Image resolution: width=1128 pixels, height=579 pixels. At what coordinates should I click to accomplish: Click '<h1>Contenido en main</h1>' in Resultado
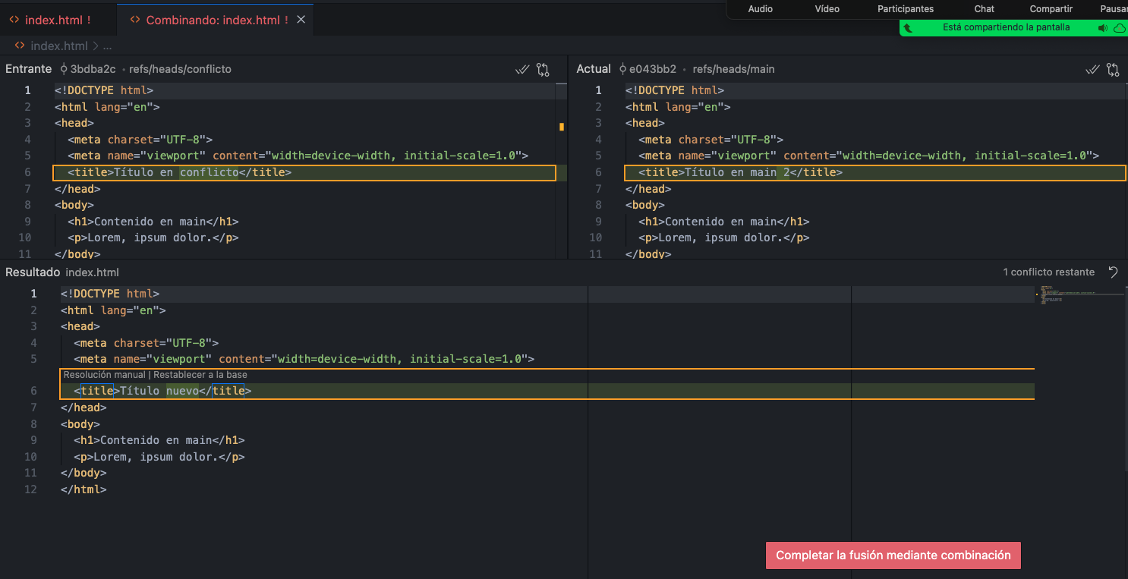159,440
